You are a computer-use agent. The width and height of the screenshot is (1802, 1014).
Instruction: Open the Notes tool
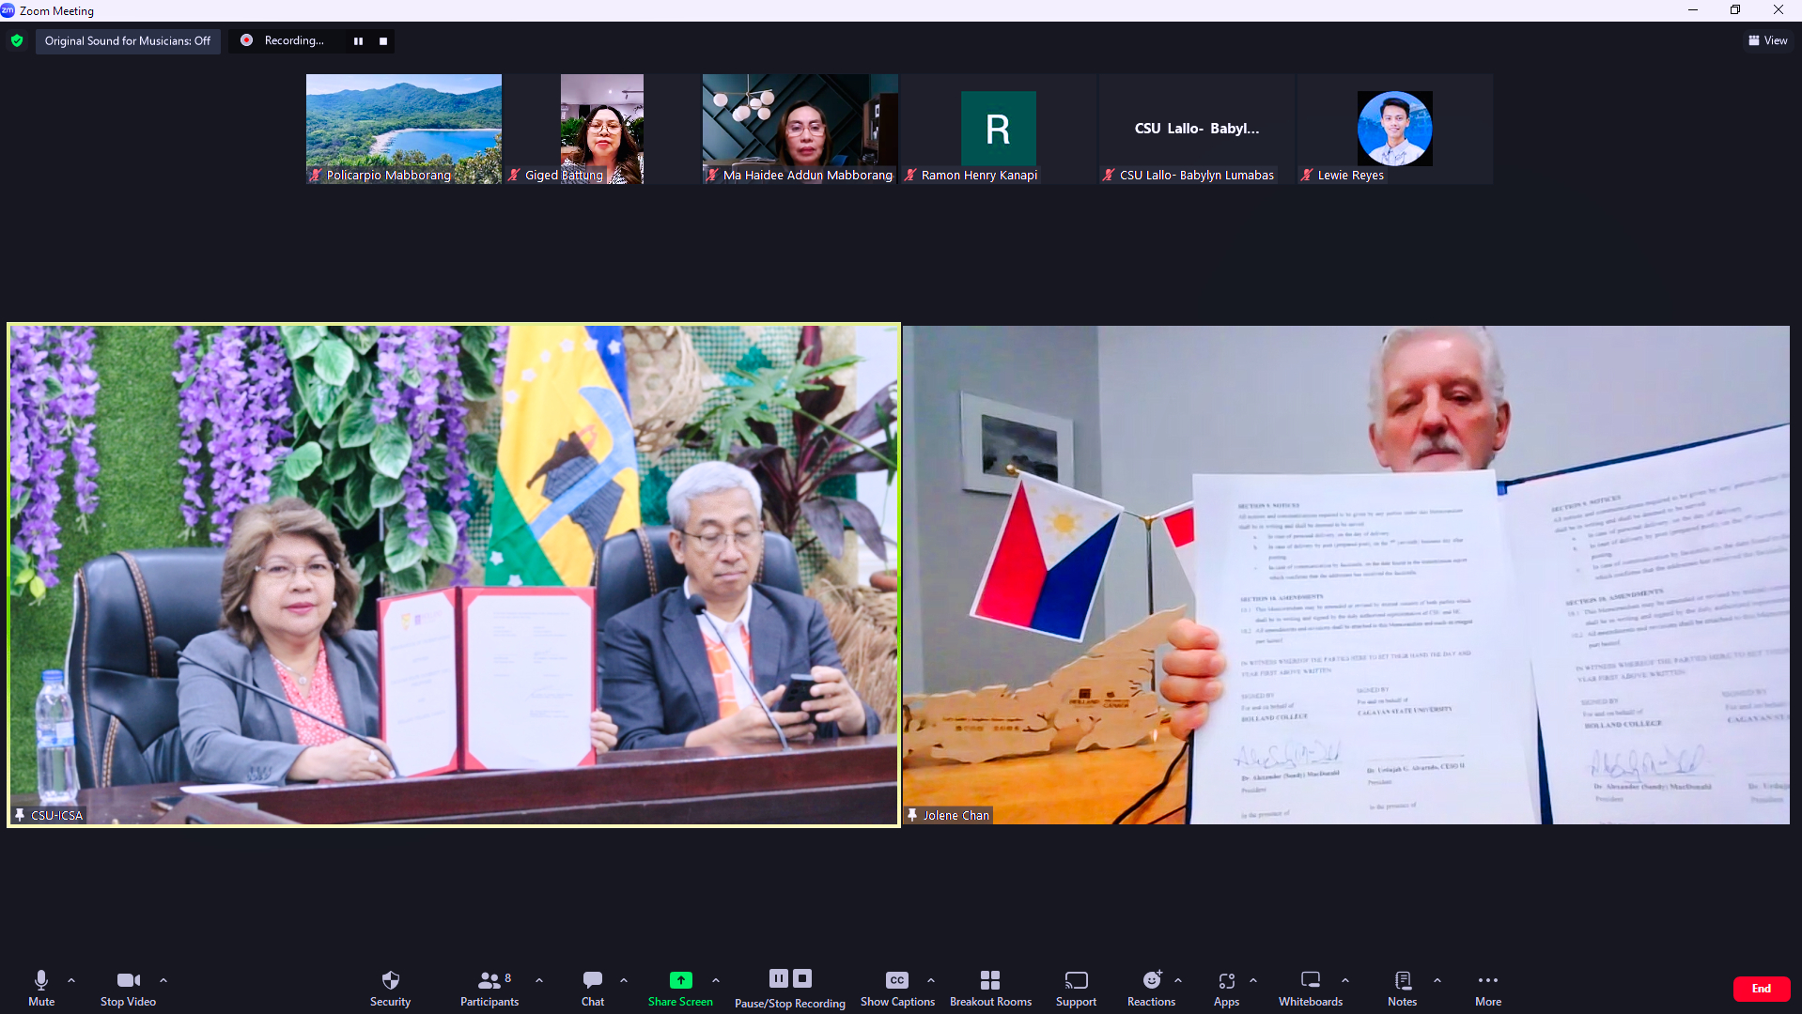[1402, 980]
